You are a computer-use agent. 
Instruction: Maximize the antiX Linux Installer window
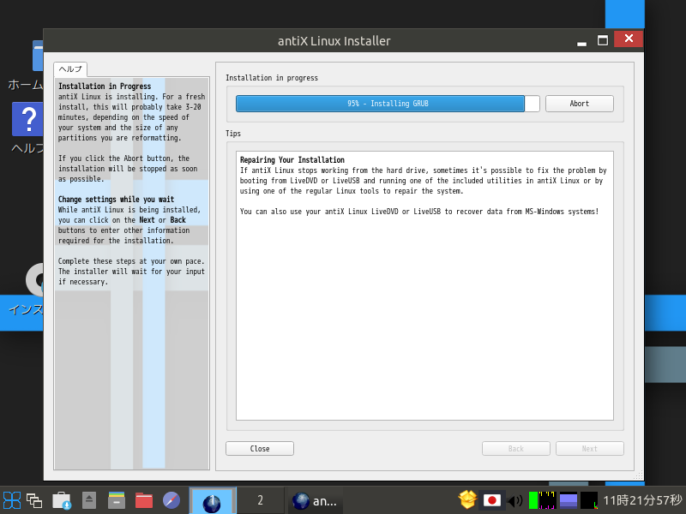603,40
